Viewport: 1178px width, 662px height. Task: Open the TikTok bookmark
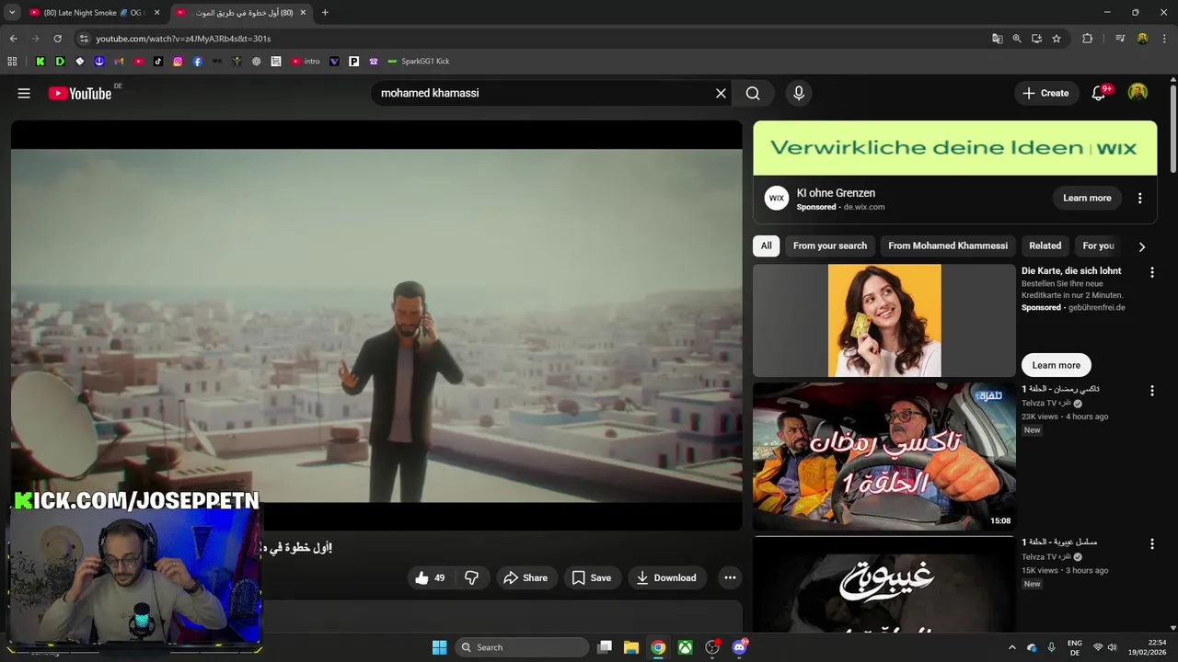[158, 62]
